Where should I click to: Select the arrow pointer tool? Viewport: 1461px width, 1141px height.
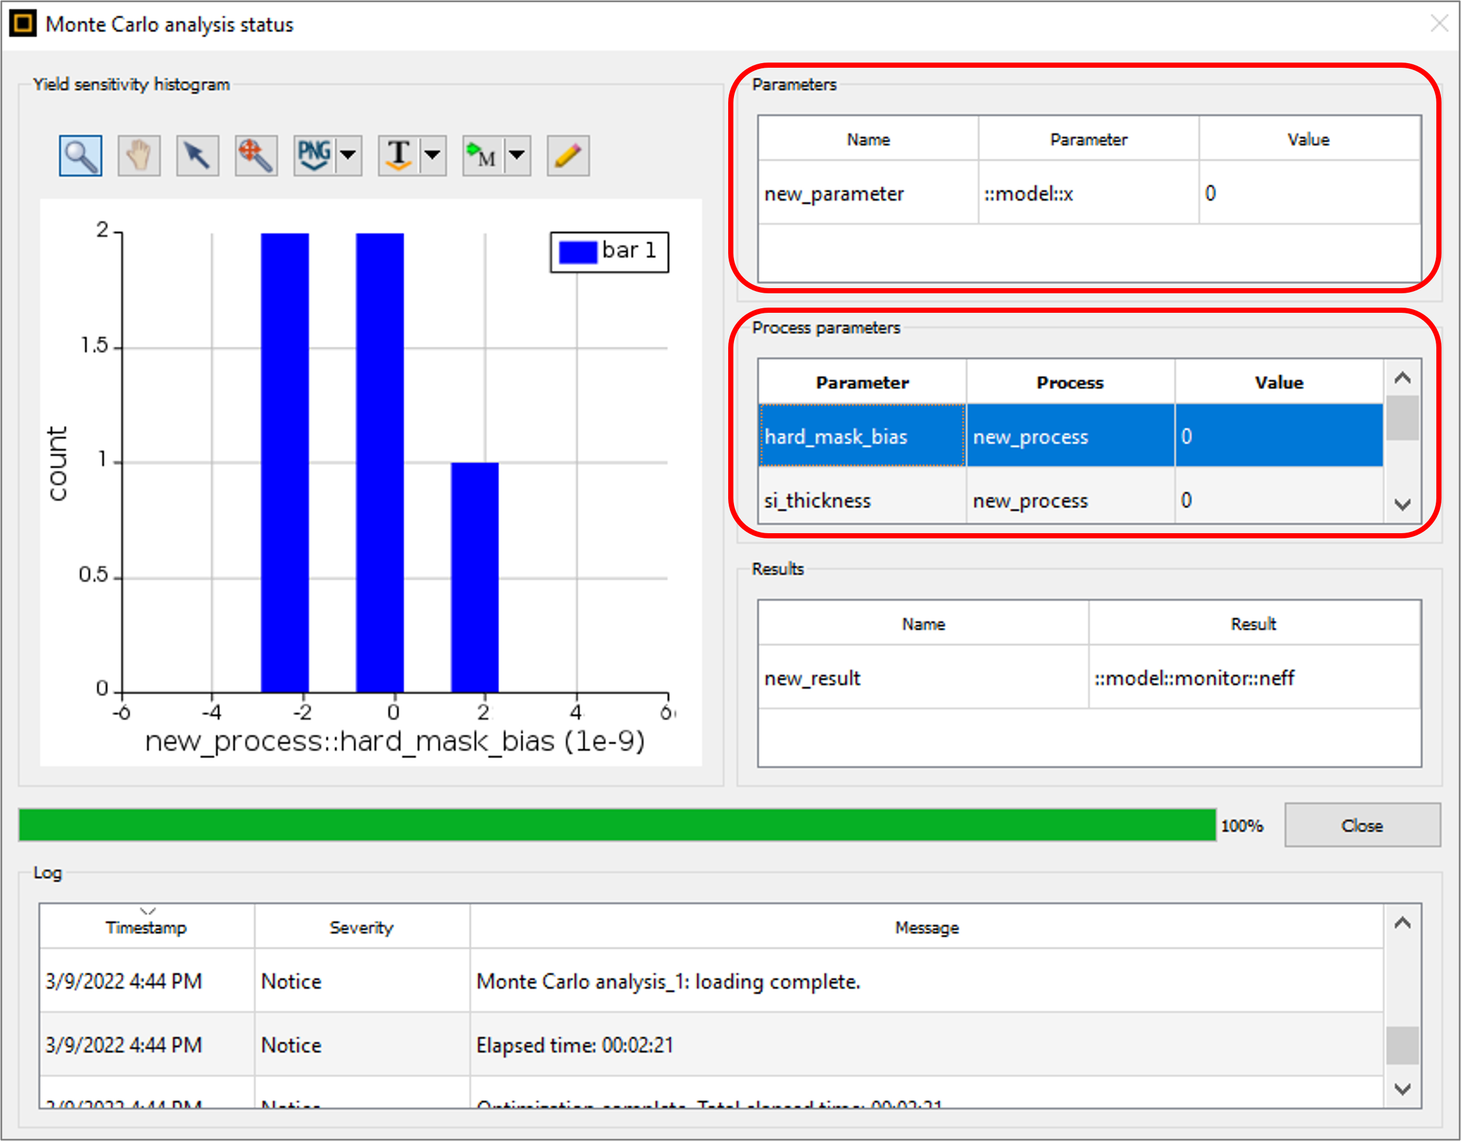(197, 156)
